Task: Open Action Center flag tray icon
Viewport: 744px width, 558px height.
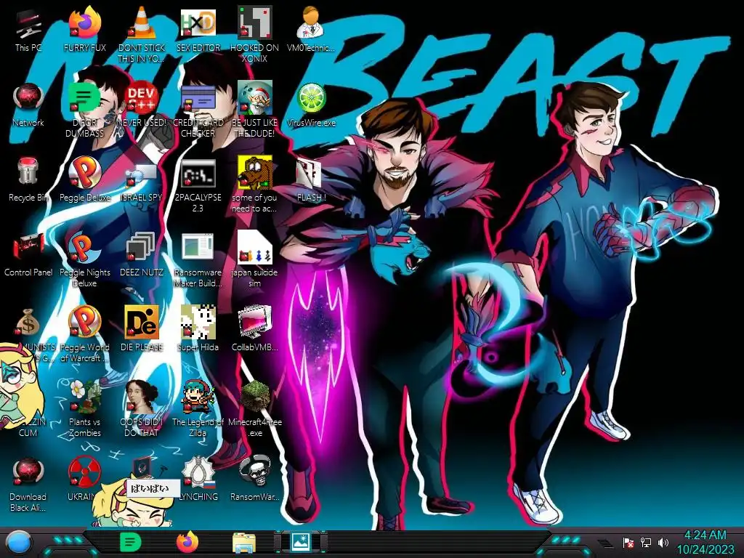Action: [628, 542]
